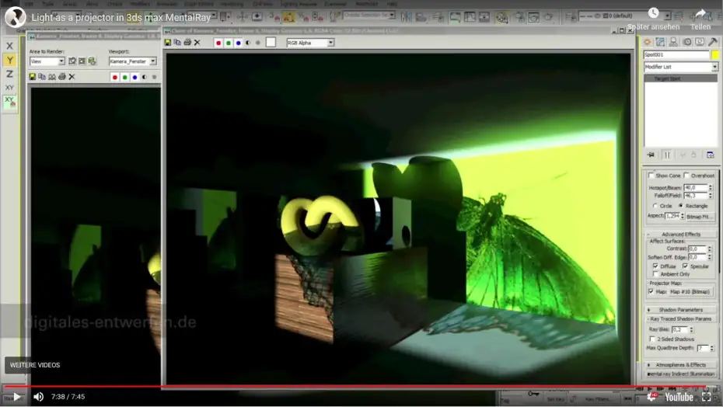The height and width of the screenshot is (407, 723).
Task: Open Hierarchy command panel tab
Action: pos(673,42)
